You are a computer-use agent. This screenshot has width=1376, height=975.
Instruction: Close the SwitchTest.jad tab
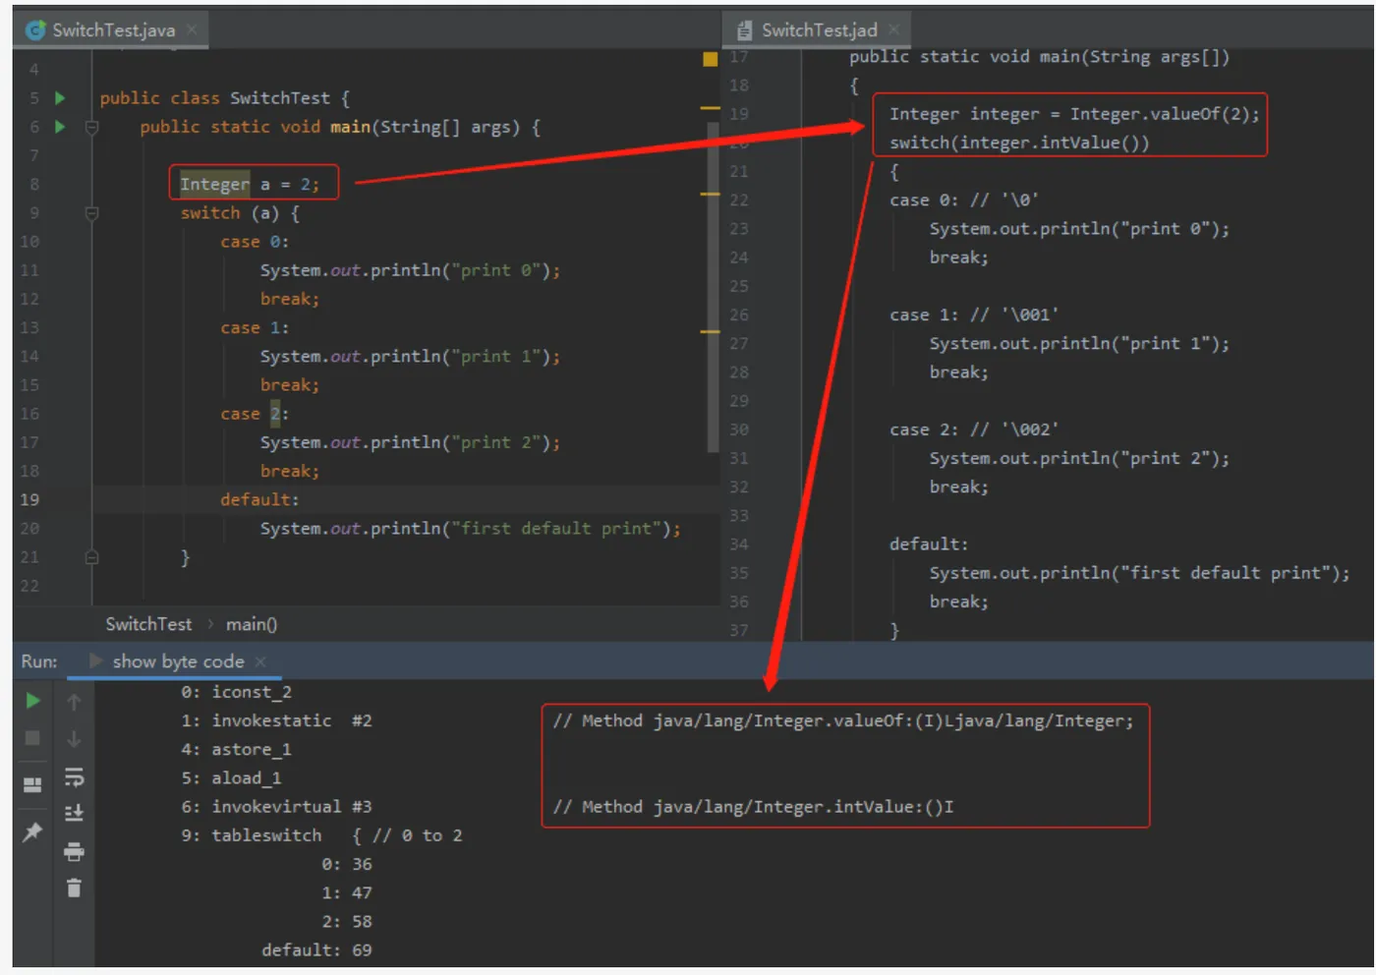tap(893, 30)
